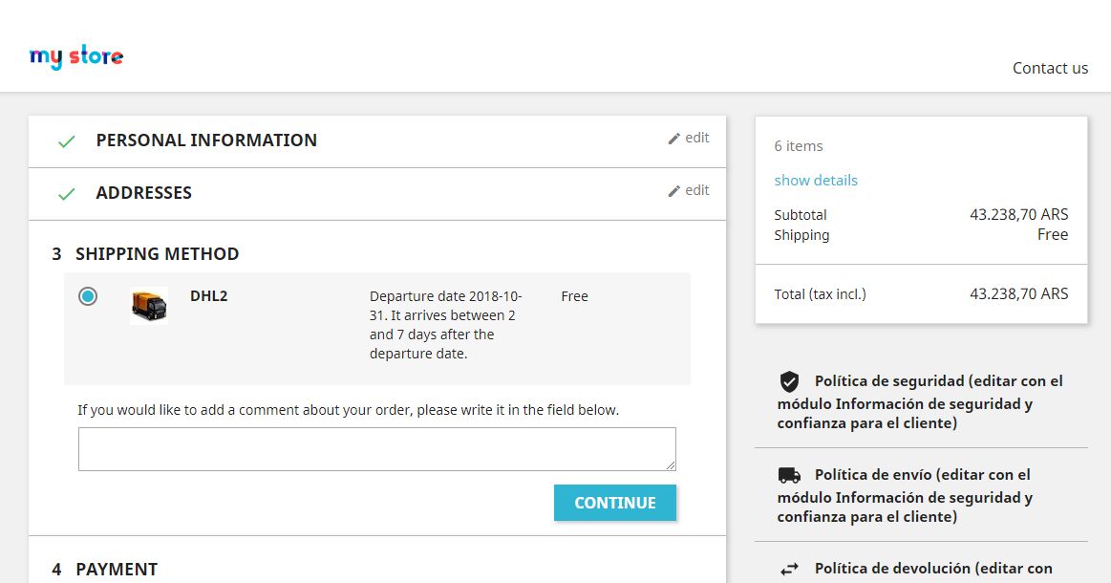Click the edit link for Personal Information
This screenshot has height=583, width=1111.
tap(697, 138)
